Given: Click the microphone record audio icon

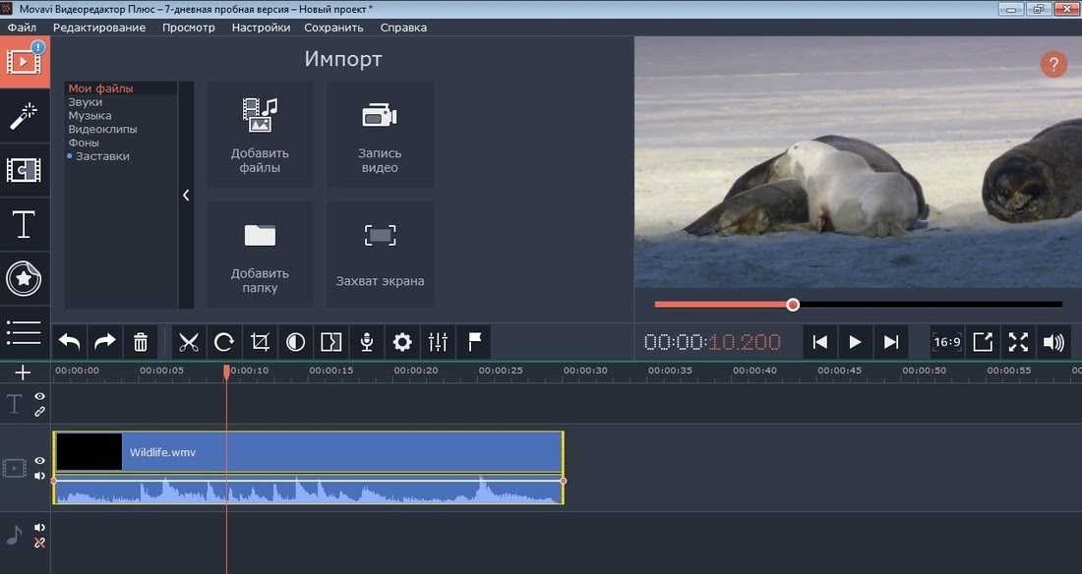Looking at the screenshot, I should pos(367,342).
